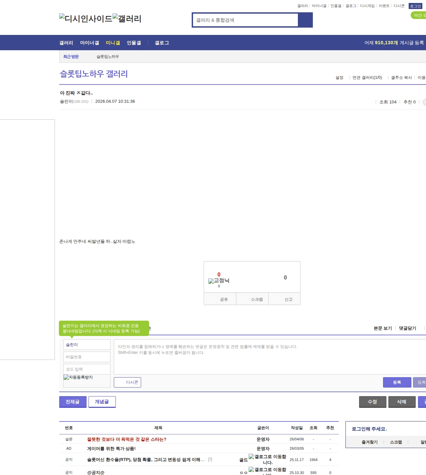Report the post using 신고

288,299
